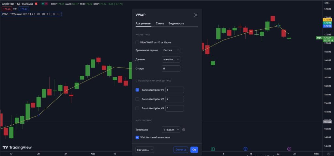
Task: Click Bands Multiplier #1 value field
Action: 175,90
